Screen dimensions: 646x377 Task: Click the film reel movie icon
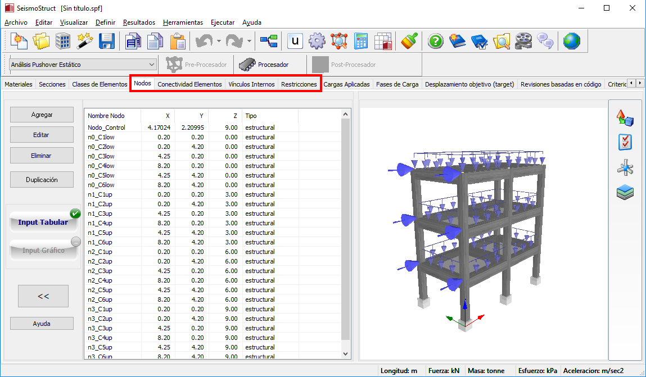point(523,41)
